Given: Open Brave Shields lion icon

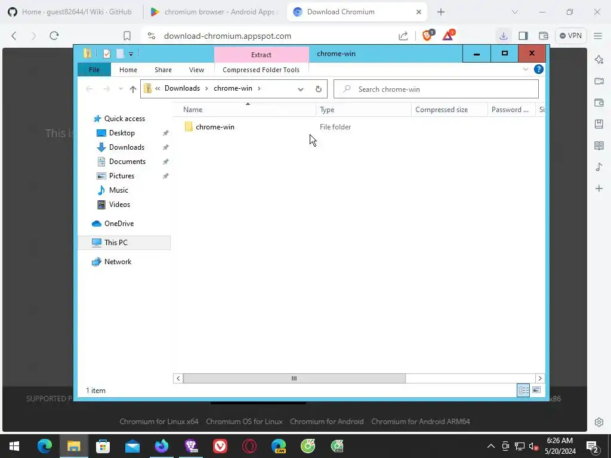Looking at the screenshot, I should (x=428, y=35).
